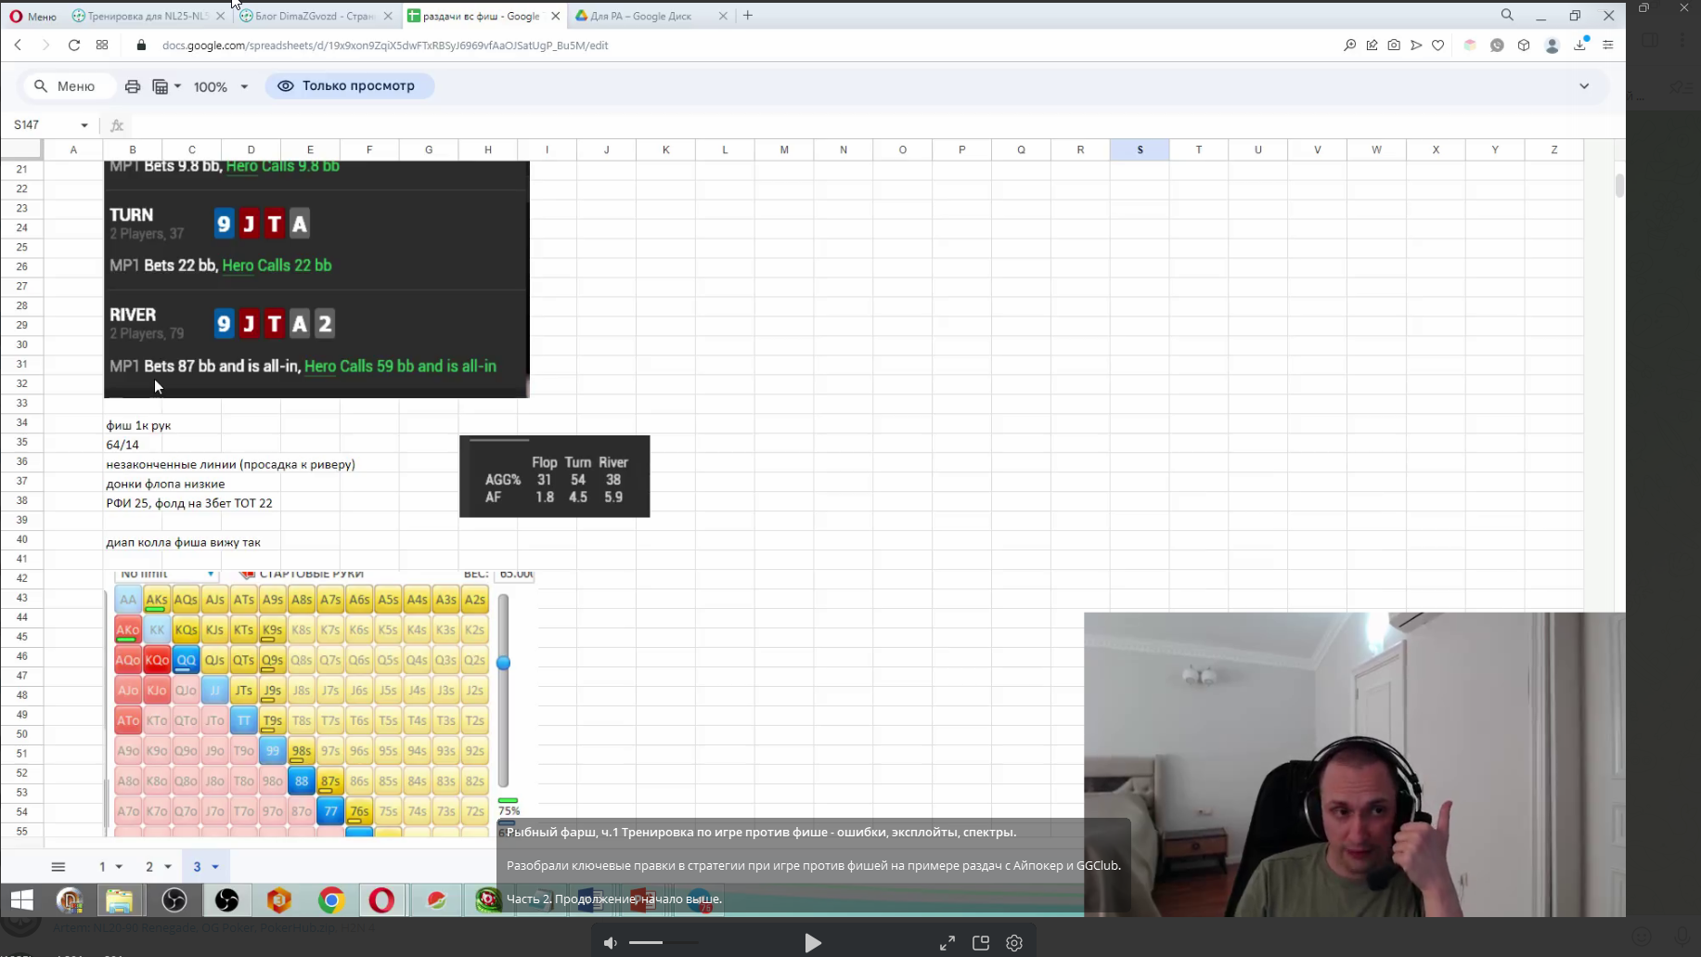Click the blue range slider handle
Image resolution: width=1701 pixels, height=957 pixels.
503,663
